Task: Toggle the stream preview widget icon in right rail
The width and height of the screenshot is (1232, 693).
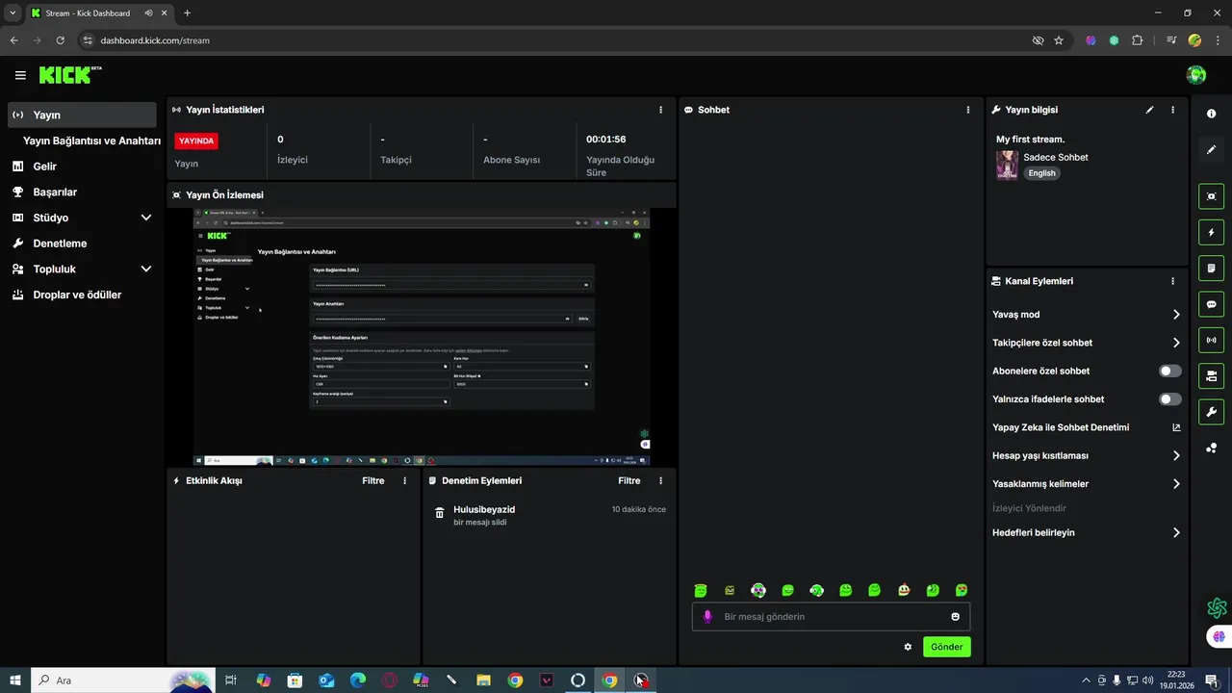Action: 1212,196
